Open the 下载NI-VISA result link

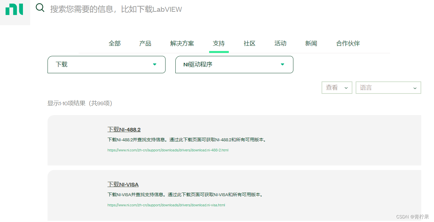click(x=123, y=184)
